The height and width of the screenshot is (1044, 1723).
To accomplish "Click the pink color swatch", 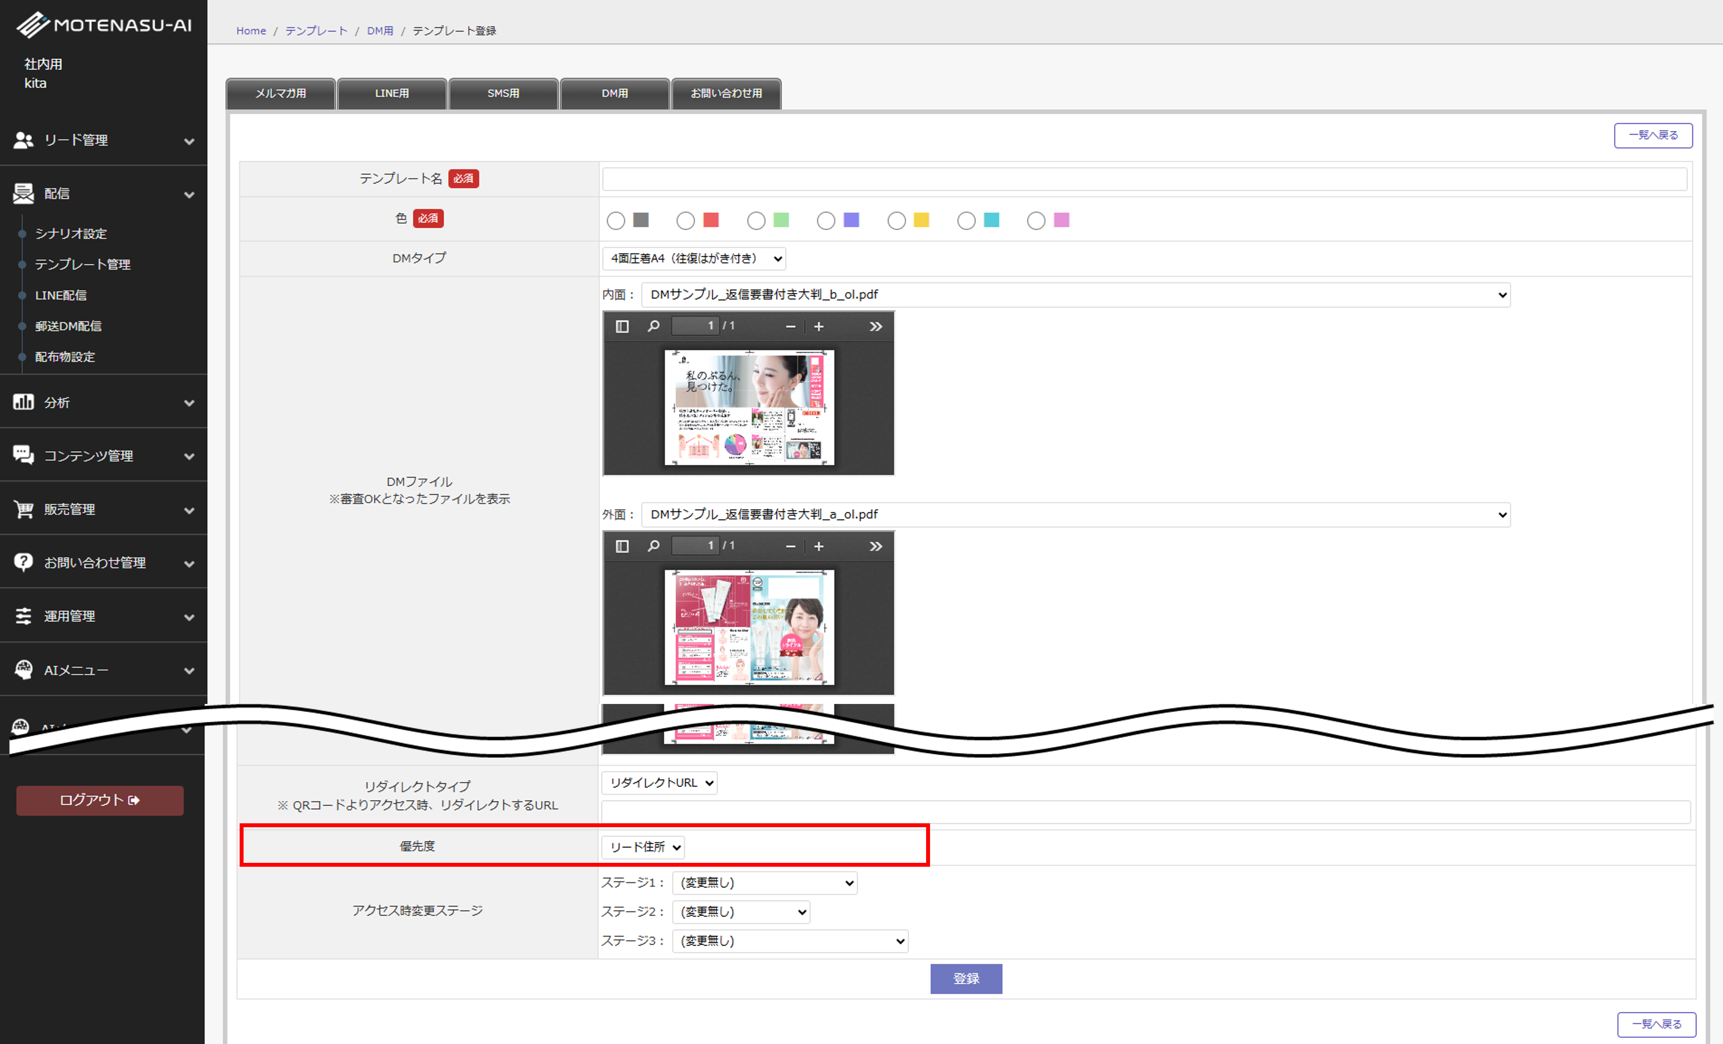I will (x=1061, y=220).
